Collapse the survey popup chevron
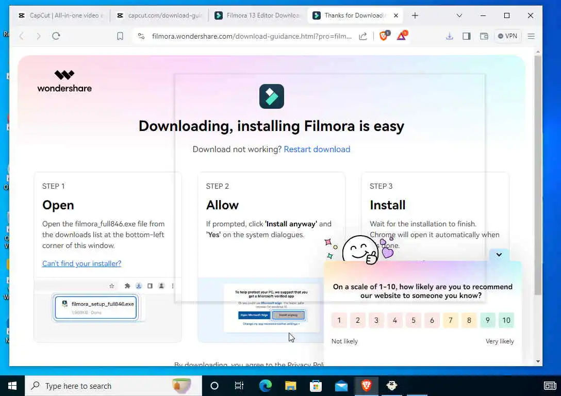561x396 pixels. [499, 255]
